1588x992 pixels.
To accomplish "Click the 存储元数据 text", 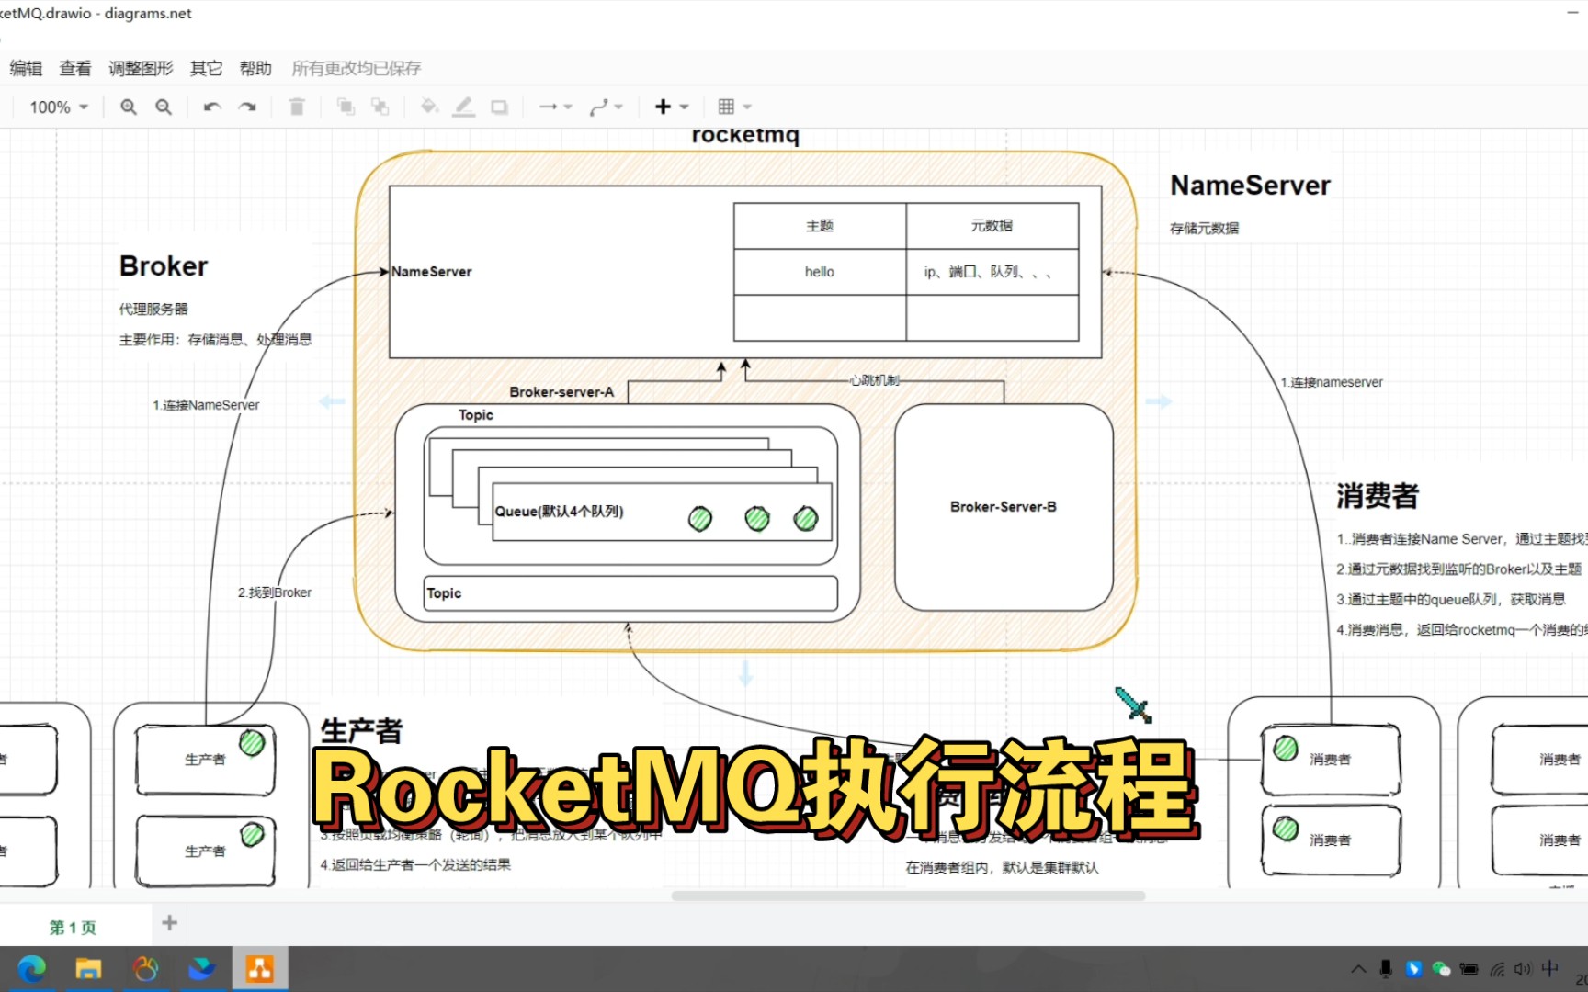I will tap(1204, 229).
